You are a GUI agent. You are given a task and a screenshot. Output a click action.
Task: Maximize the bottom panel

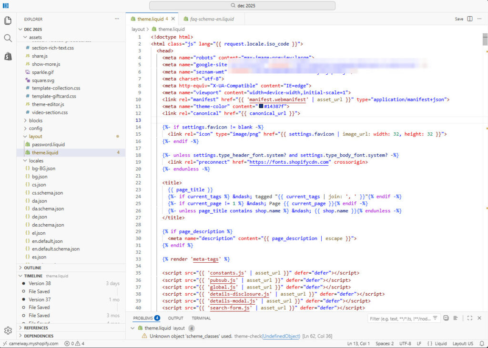[469, 318]
